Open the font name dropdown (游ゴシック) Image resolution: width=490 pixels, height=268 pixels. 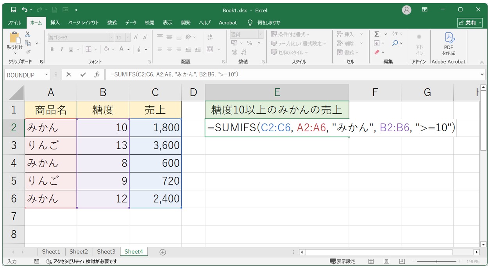111,37
